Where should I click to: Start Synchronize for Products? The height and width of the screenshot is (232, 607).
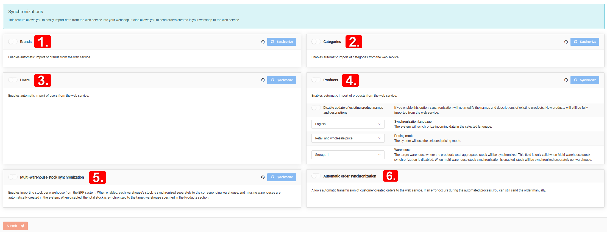585,80
